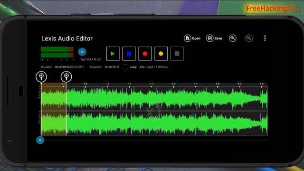Screen dimensions: 304x171
Task: Select the left selection start marker pin
Action: coord(41,76)
